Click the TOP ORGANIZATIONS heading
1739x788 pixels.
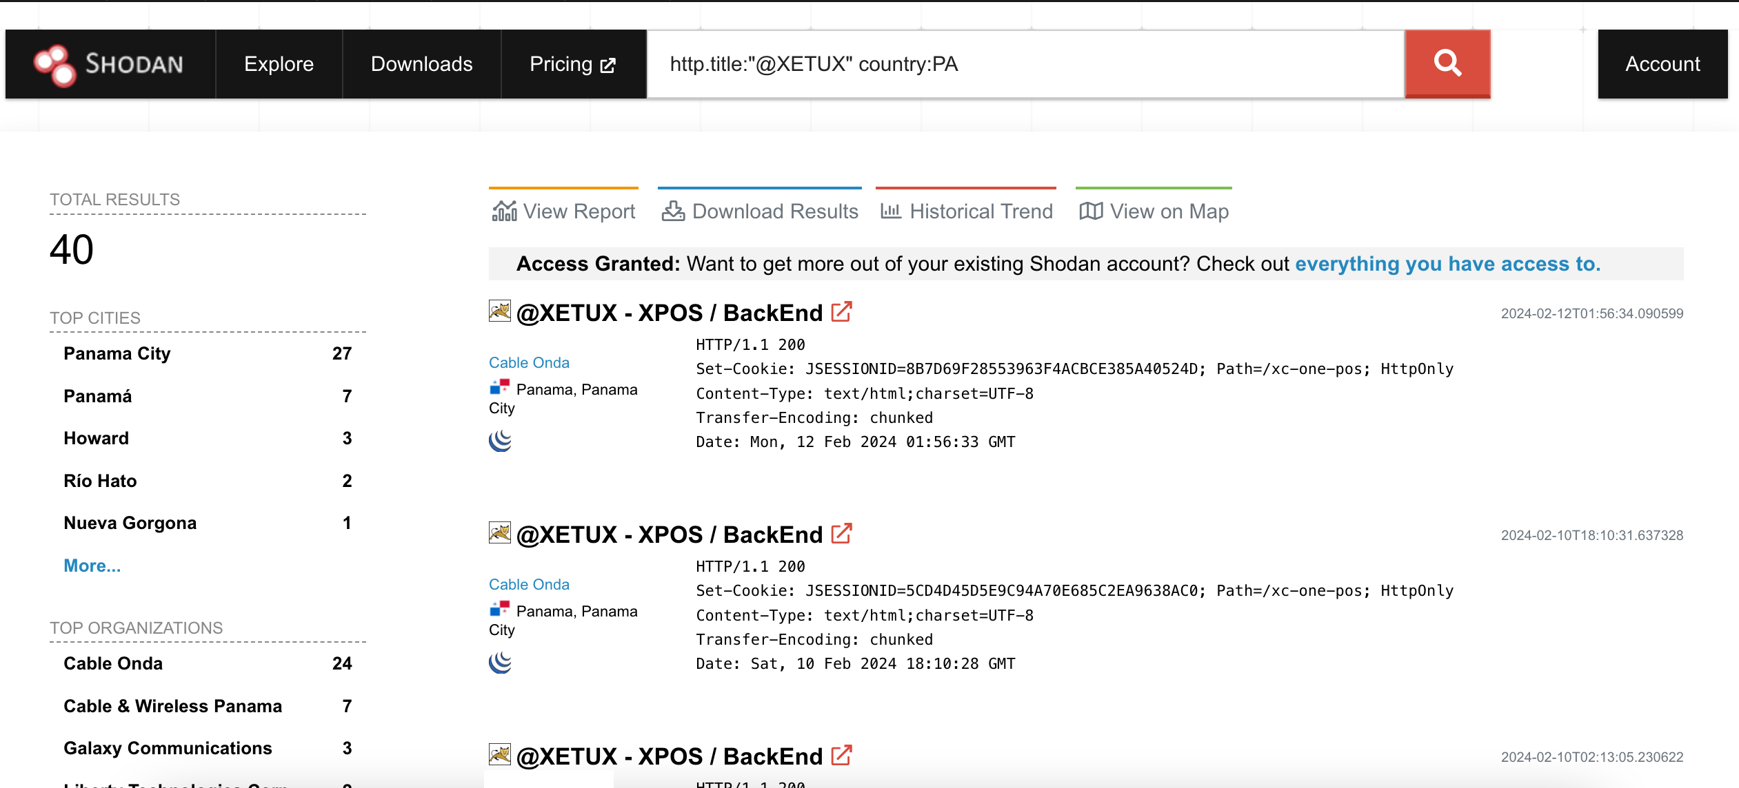(137, 628)
